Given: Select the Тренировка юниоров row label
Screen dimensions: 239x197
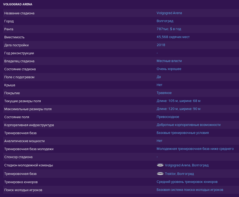Looking at the screenshot, I should 21,182.
